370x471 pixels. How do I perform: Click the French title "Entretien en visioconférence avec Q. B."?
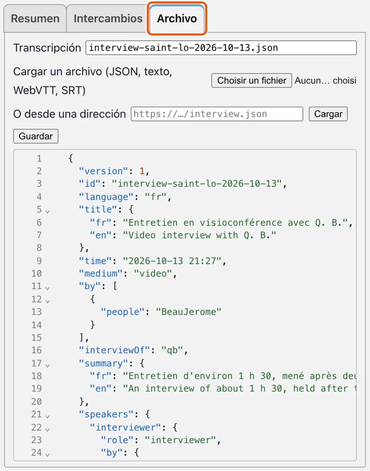coord(236,223)
